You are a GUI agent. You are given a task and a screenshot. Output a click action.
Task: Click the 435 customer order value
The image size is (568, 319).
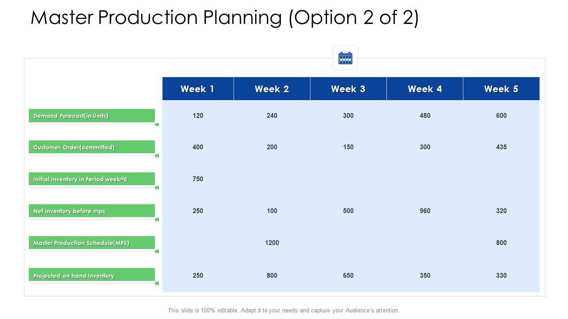tap(501, 147)
